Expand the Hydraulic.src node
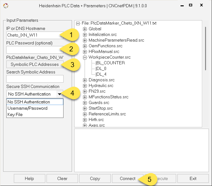The image size is (212, 186). [85, 86]
